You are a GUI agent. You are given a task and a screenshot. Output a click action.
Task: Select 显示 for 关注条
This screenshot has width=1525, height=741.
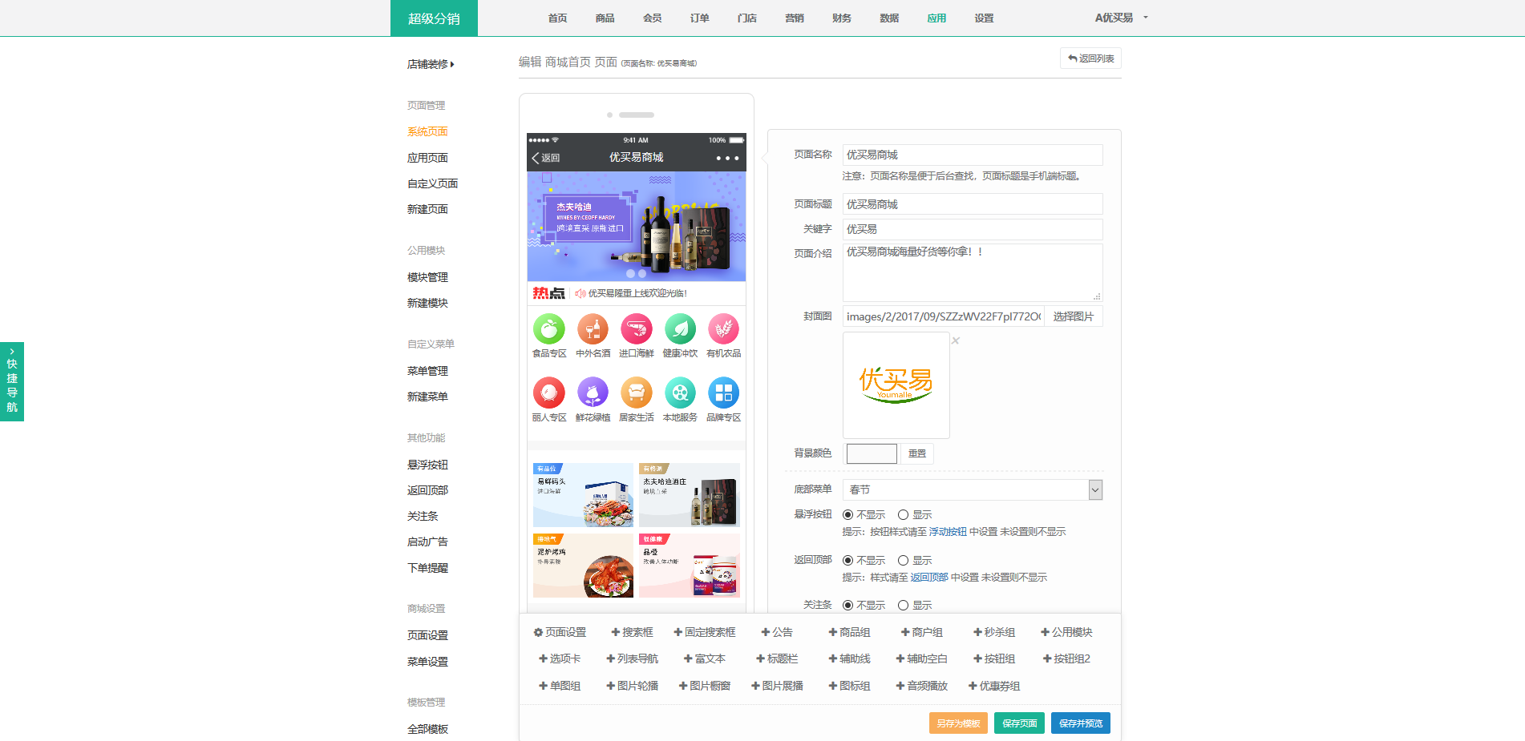904,606
